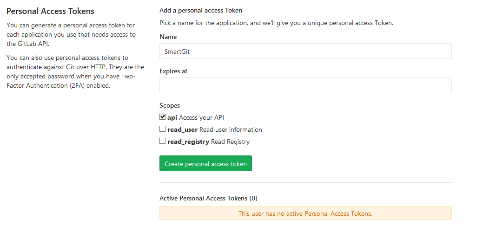Click the Name input field containing SmartGit
Viewport: 483px width, 232px height.
click(x=305, y=52)
